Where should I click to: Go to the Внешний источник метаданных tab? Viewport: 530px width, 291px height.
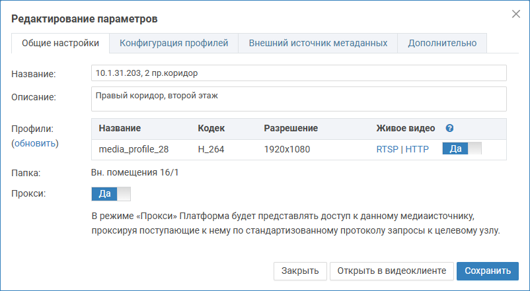pyautogui.click(x=318, y=43)
